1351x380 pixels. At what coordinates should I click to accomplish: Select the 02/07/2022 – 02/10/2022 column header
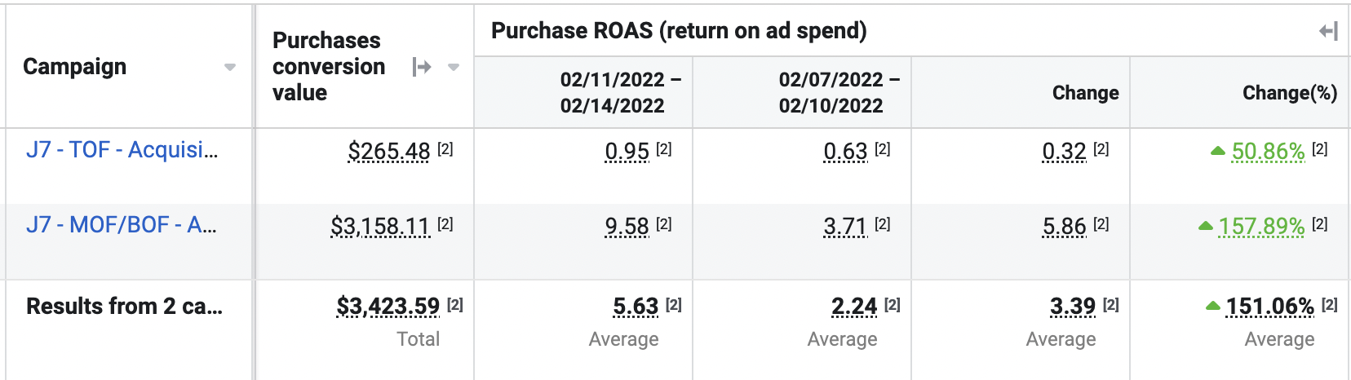pos(839,93)
